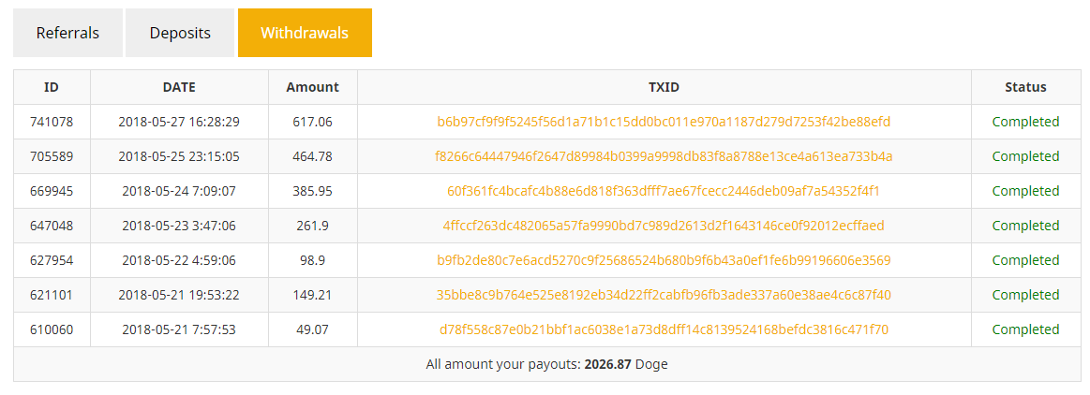Click the TXID column header

664,87
